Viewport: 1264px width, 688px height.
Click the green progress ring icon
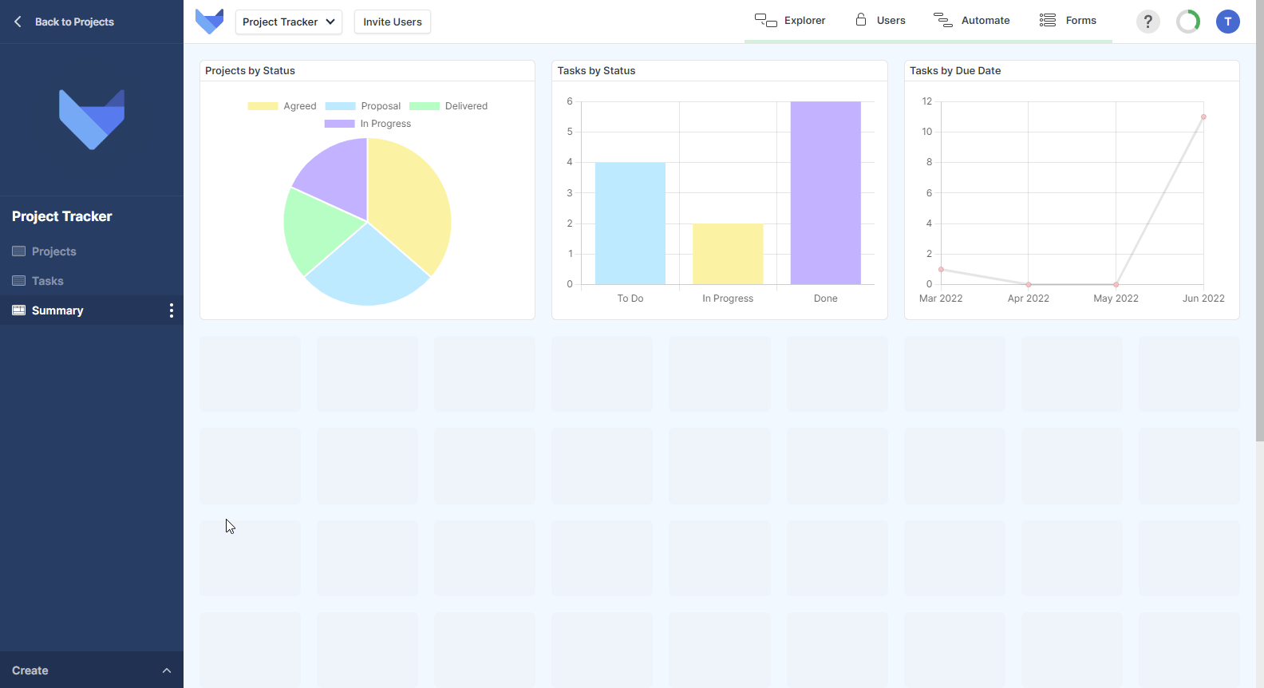[1188, 22]
